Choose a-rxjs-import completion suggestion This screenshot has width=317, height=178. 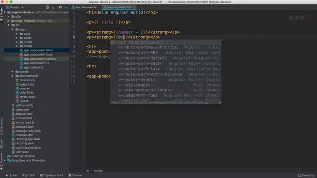pyautogui.click(x=166, y=85)
